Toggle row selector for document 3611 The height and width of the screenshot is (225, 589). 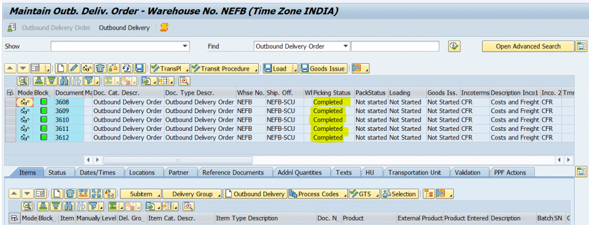[x=10, y=129]
